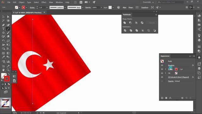Click the Minus Front shape mode icon
The image size is (202, 114).
point(130,23)
